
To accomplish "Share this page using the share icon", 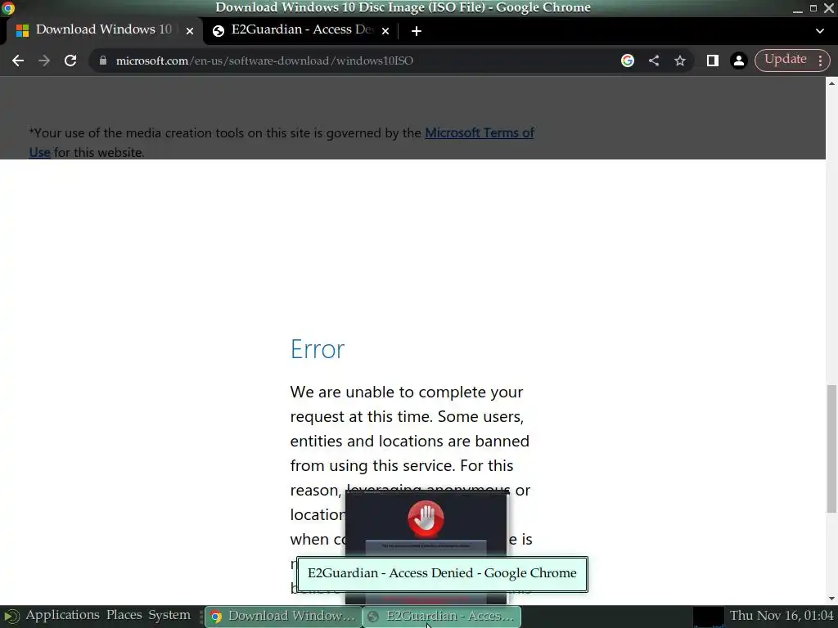I will [x=654, y=61].
